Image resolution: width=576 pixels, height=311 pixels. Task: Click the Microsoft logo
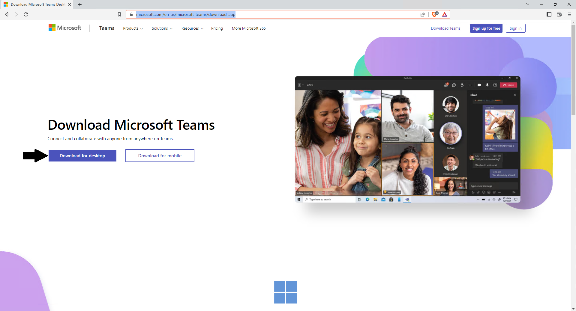point(65,28)
